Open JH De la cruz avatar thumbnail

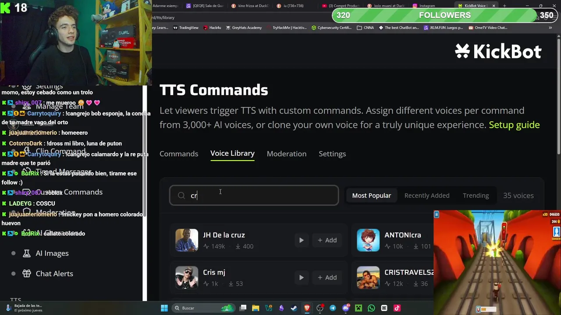(187, 240)
